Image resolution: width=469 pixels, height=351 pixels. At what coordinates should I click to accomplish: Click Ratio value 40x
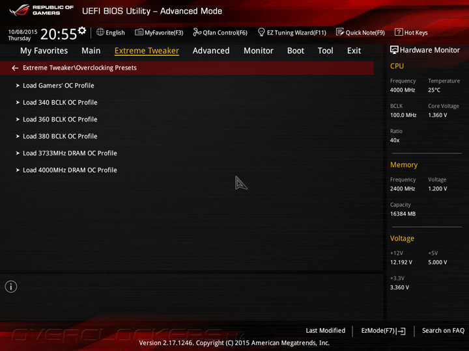pyautogui.click(x=395, y=140)
